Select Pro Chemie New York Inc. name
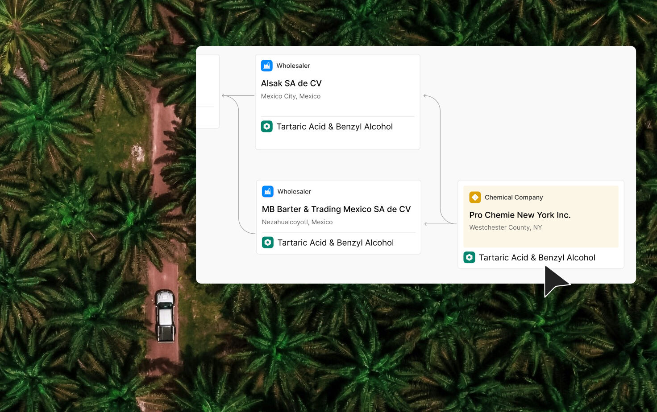The height and width of the screenshot is (412, 657). (x=520, y=215)
